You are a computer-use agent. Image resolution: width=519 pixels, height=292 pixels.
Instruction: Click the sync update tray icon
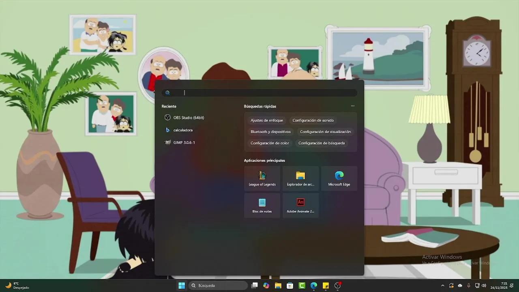click(451, 286)
